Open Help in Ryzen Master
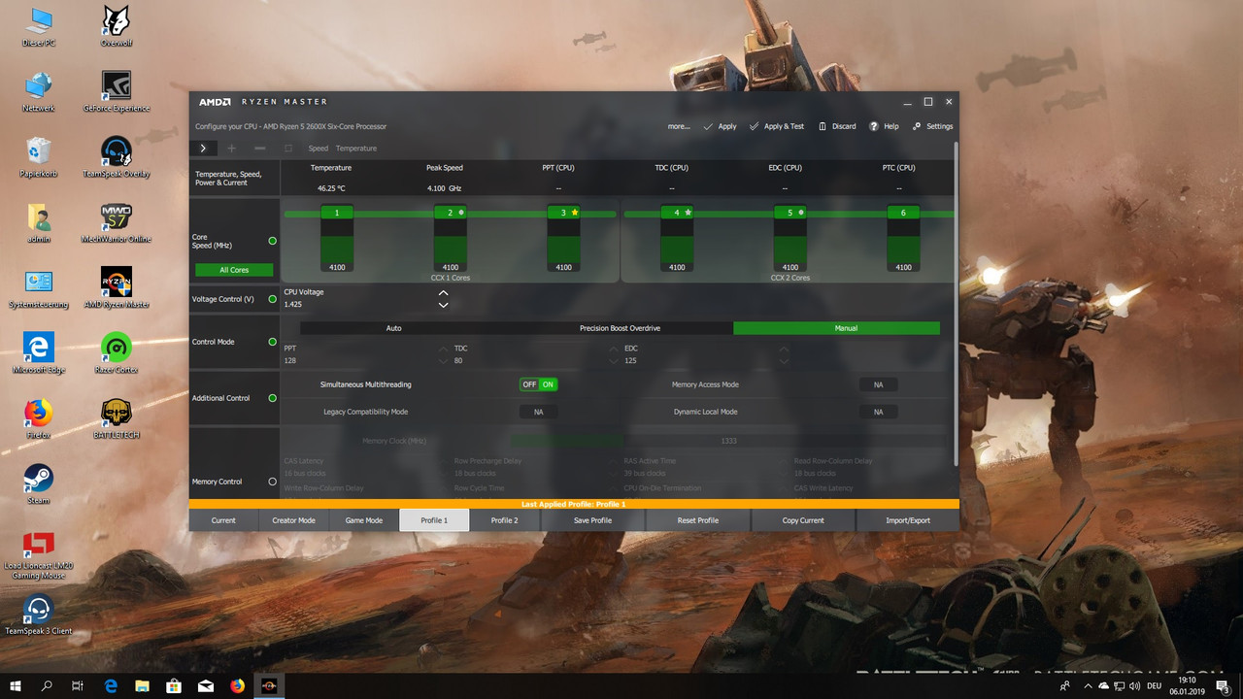This screenshot has width=1243, height=699. point(884,126)
